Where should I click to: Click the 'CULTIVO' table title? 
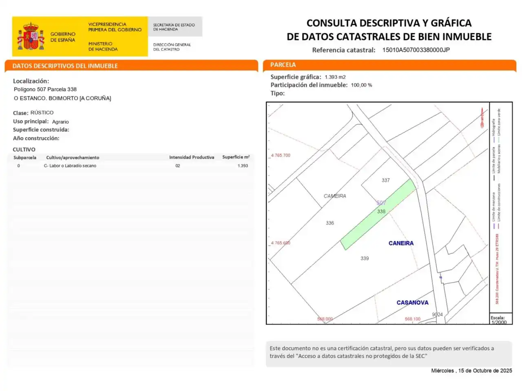[x=24, y=149]
